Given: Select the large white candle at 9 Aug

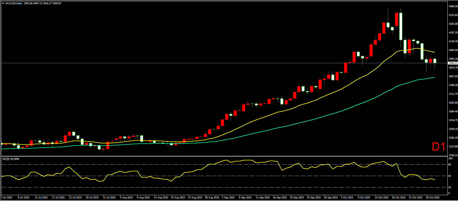Looking at the screenshot, I should [142, 138].
